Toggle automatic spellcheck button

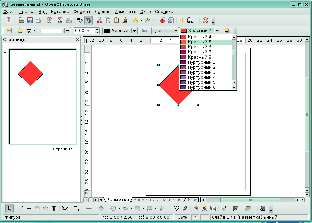[89, 20]
